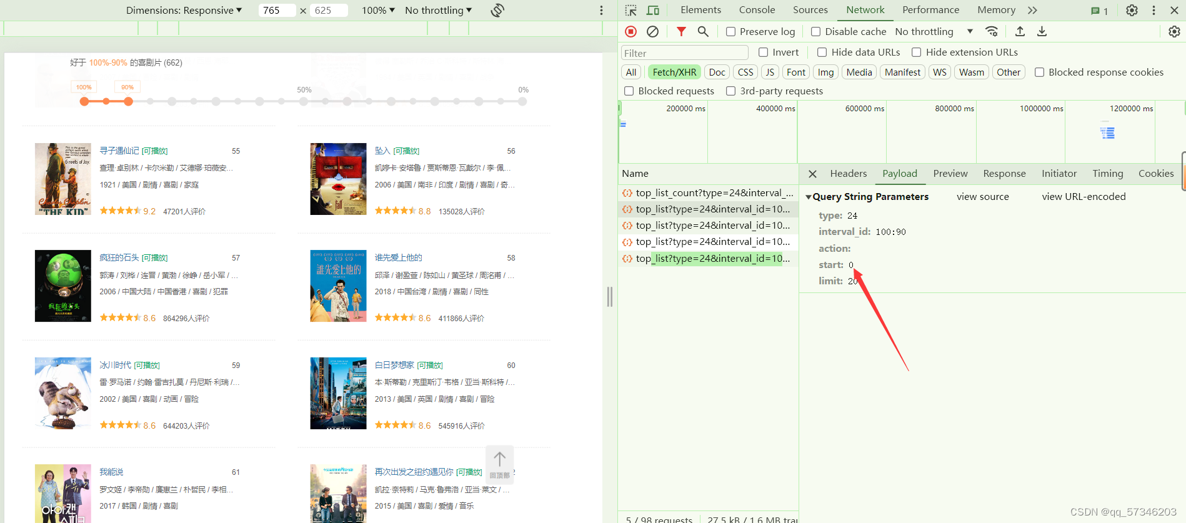Open the Headers tab
Image resolution: width=1186 pixels, height=523 pixels.
(848, 174)
